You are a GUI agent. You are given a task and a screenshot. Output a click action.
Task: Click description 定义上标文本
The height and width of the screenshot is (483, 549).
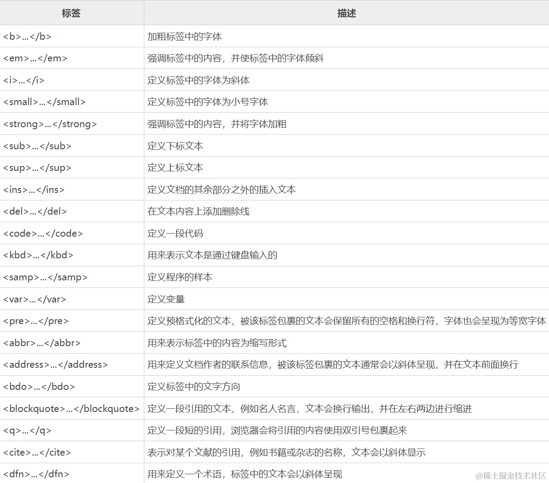click(175, 168)
